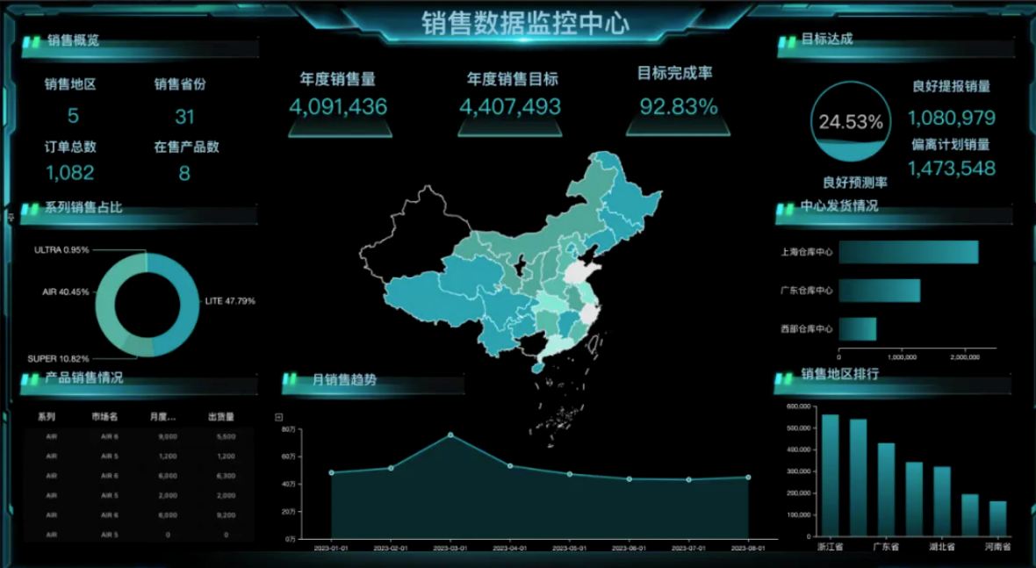Select the 销售概览 section header
Viewport: 1036px width, 568px height.
[x=74, y=40]
